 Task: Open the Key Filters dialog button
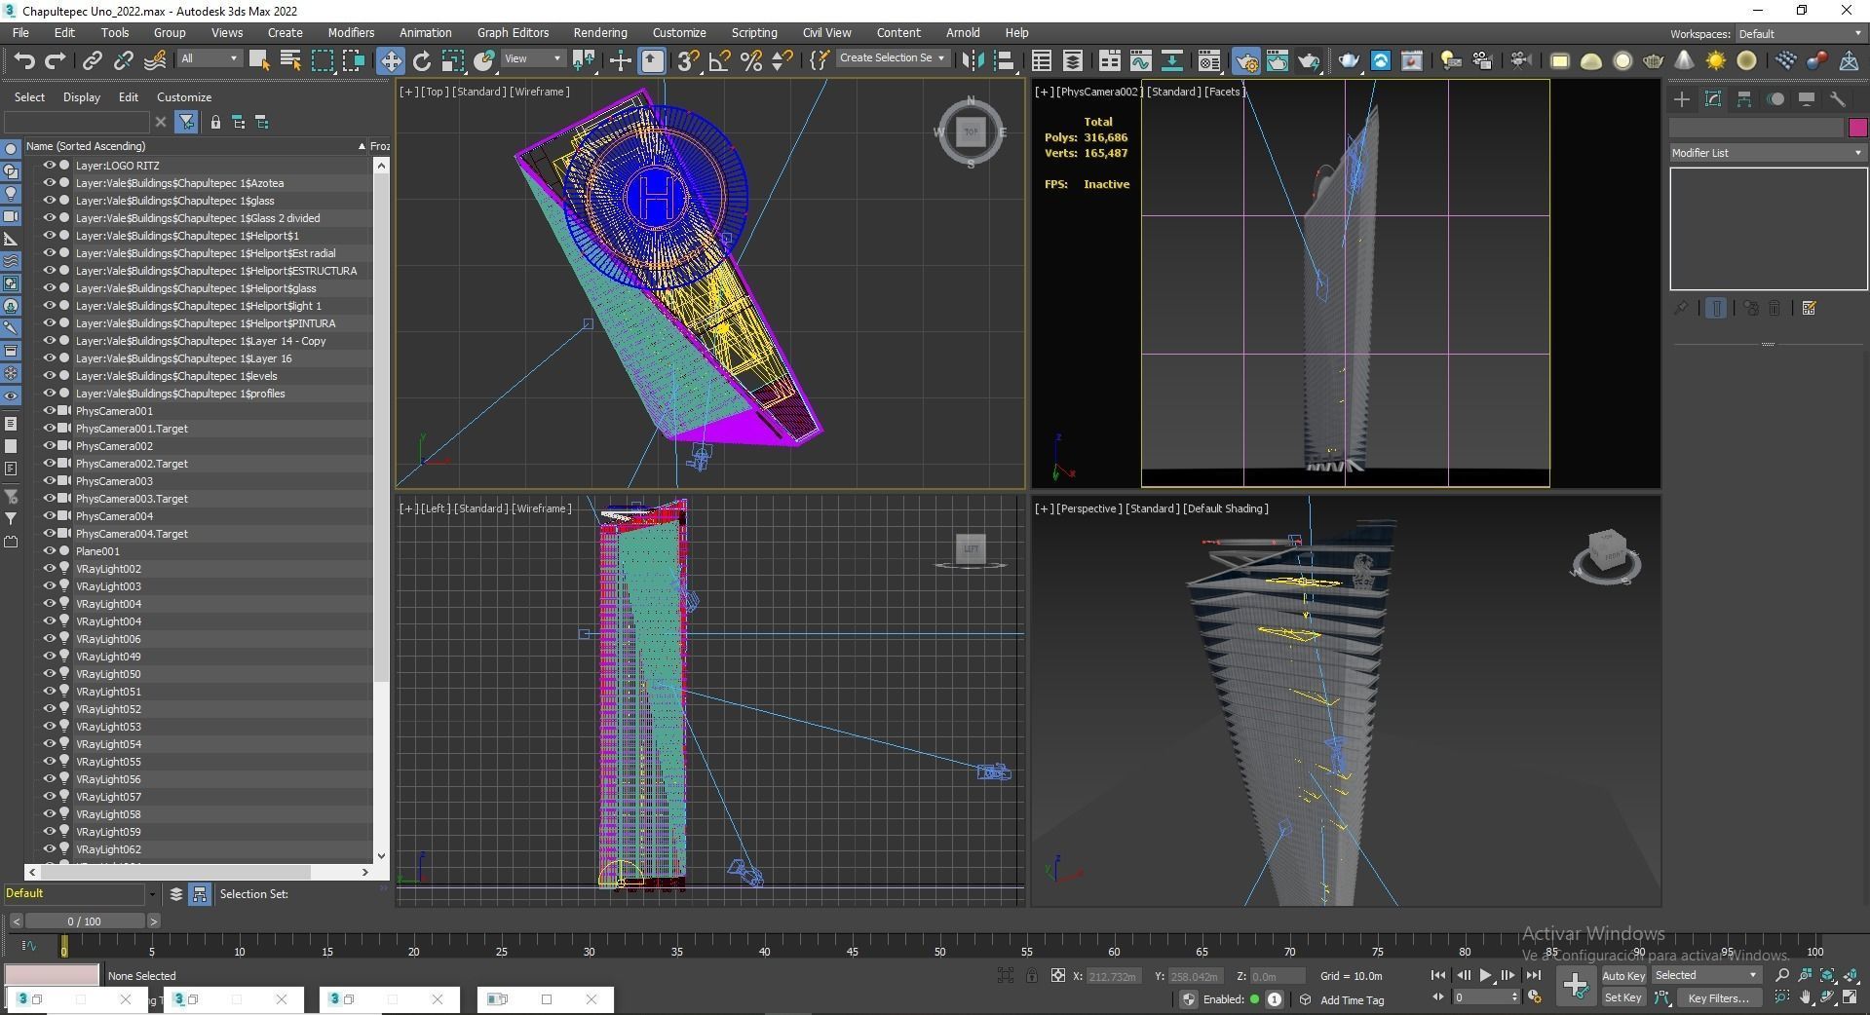coord(1718,997)
